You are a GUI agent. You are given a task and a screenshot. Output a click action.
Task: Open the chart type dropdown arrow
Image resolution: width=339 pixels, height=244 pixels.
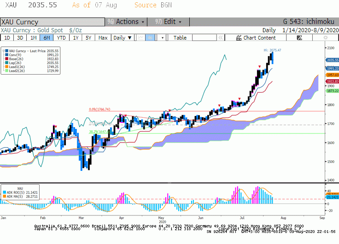pyautogui.click(x=163, y=38)
